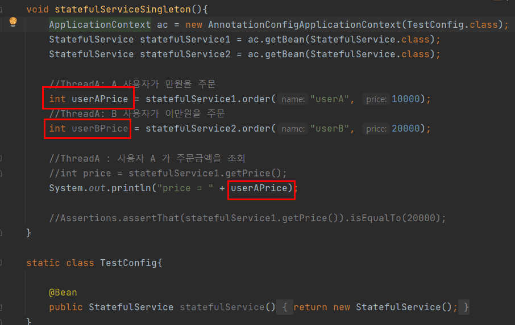
Task: Click the 10000 price value
Action: coord(406,99)
